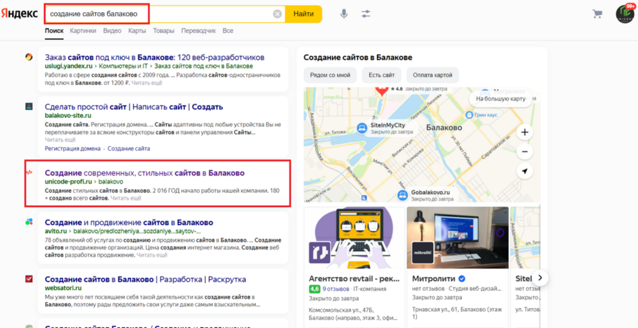Viewport: 638px width, 328px height.
Task: Switch to Картинки tab
Action: coord(83,31)
